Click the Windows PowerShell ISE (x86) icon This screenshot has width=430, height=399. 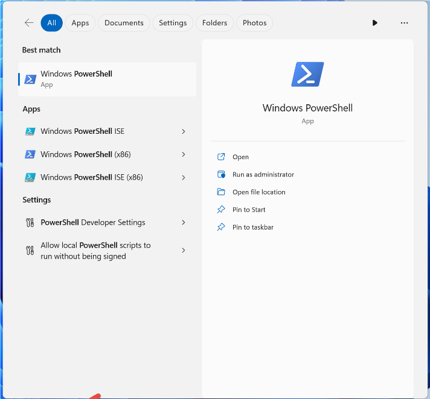30,177
